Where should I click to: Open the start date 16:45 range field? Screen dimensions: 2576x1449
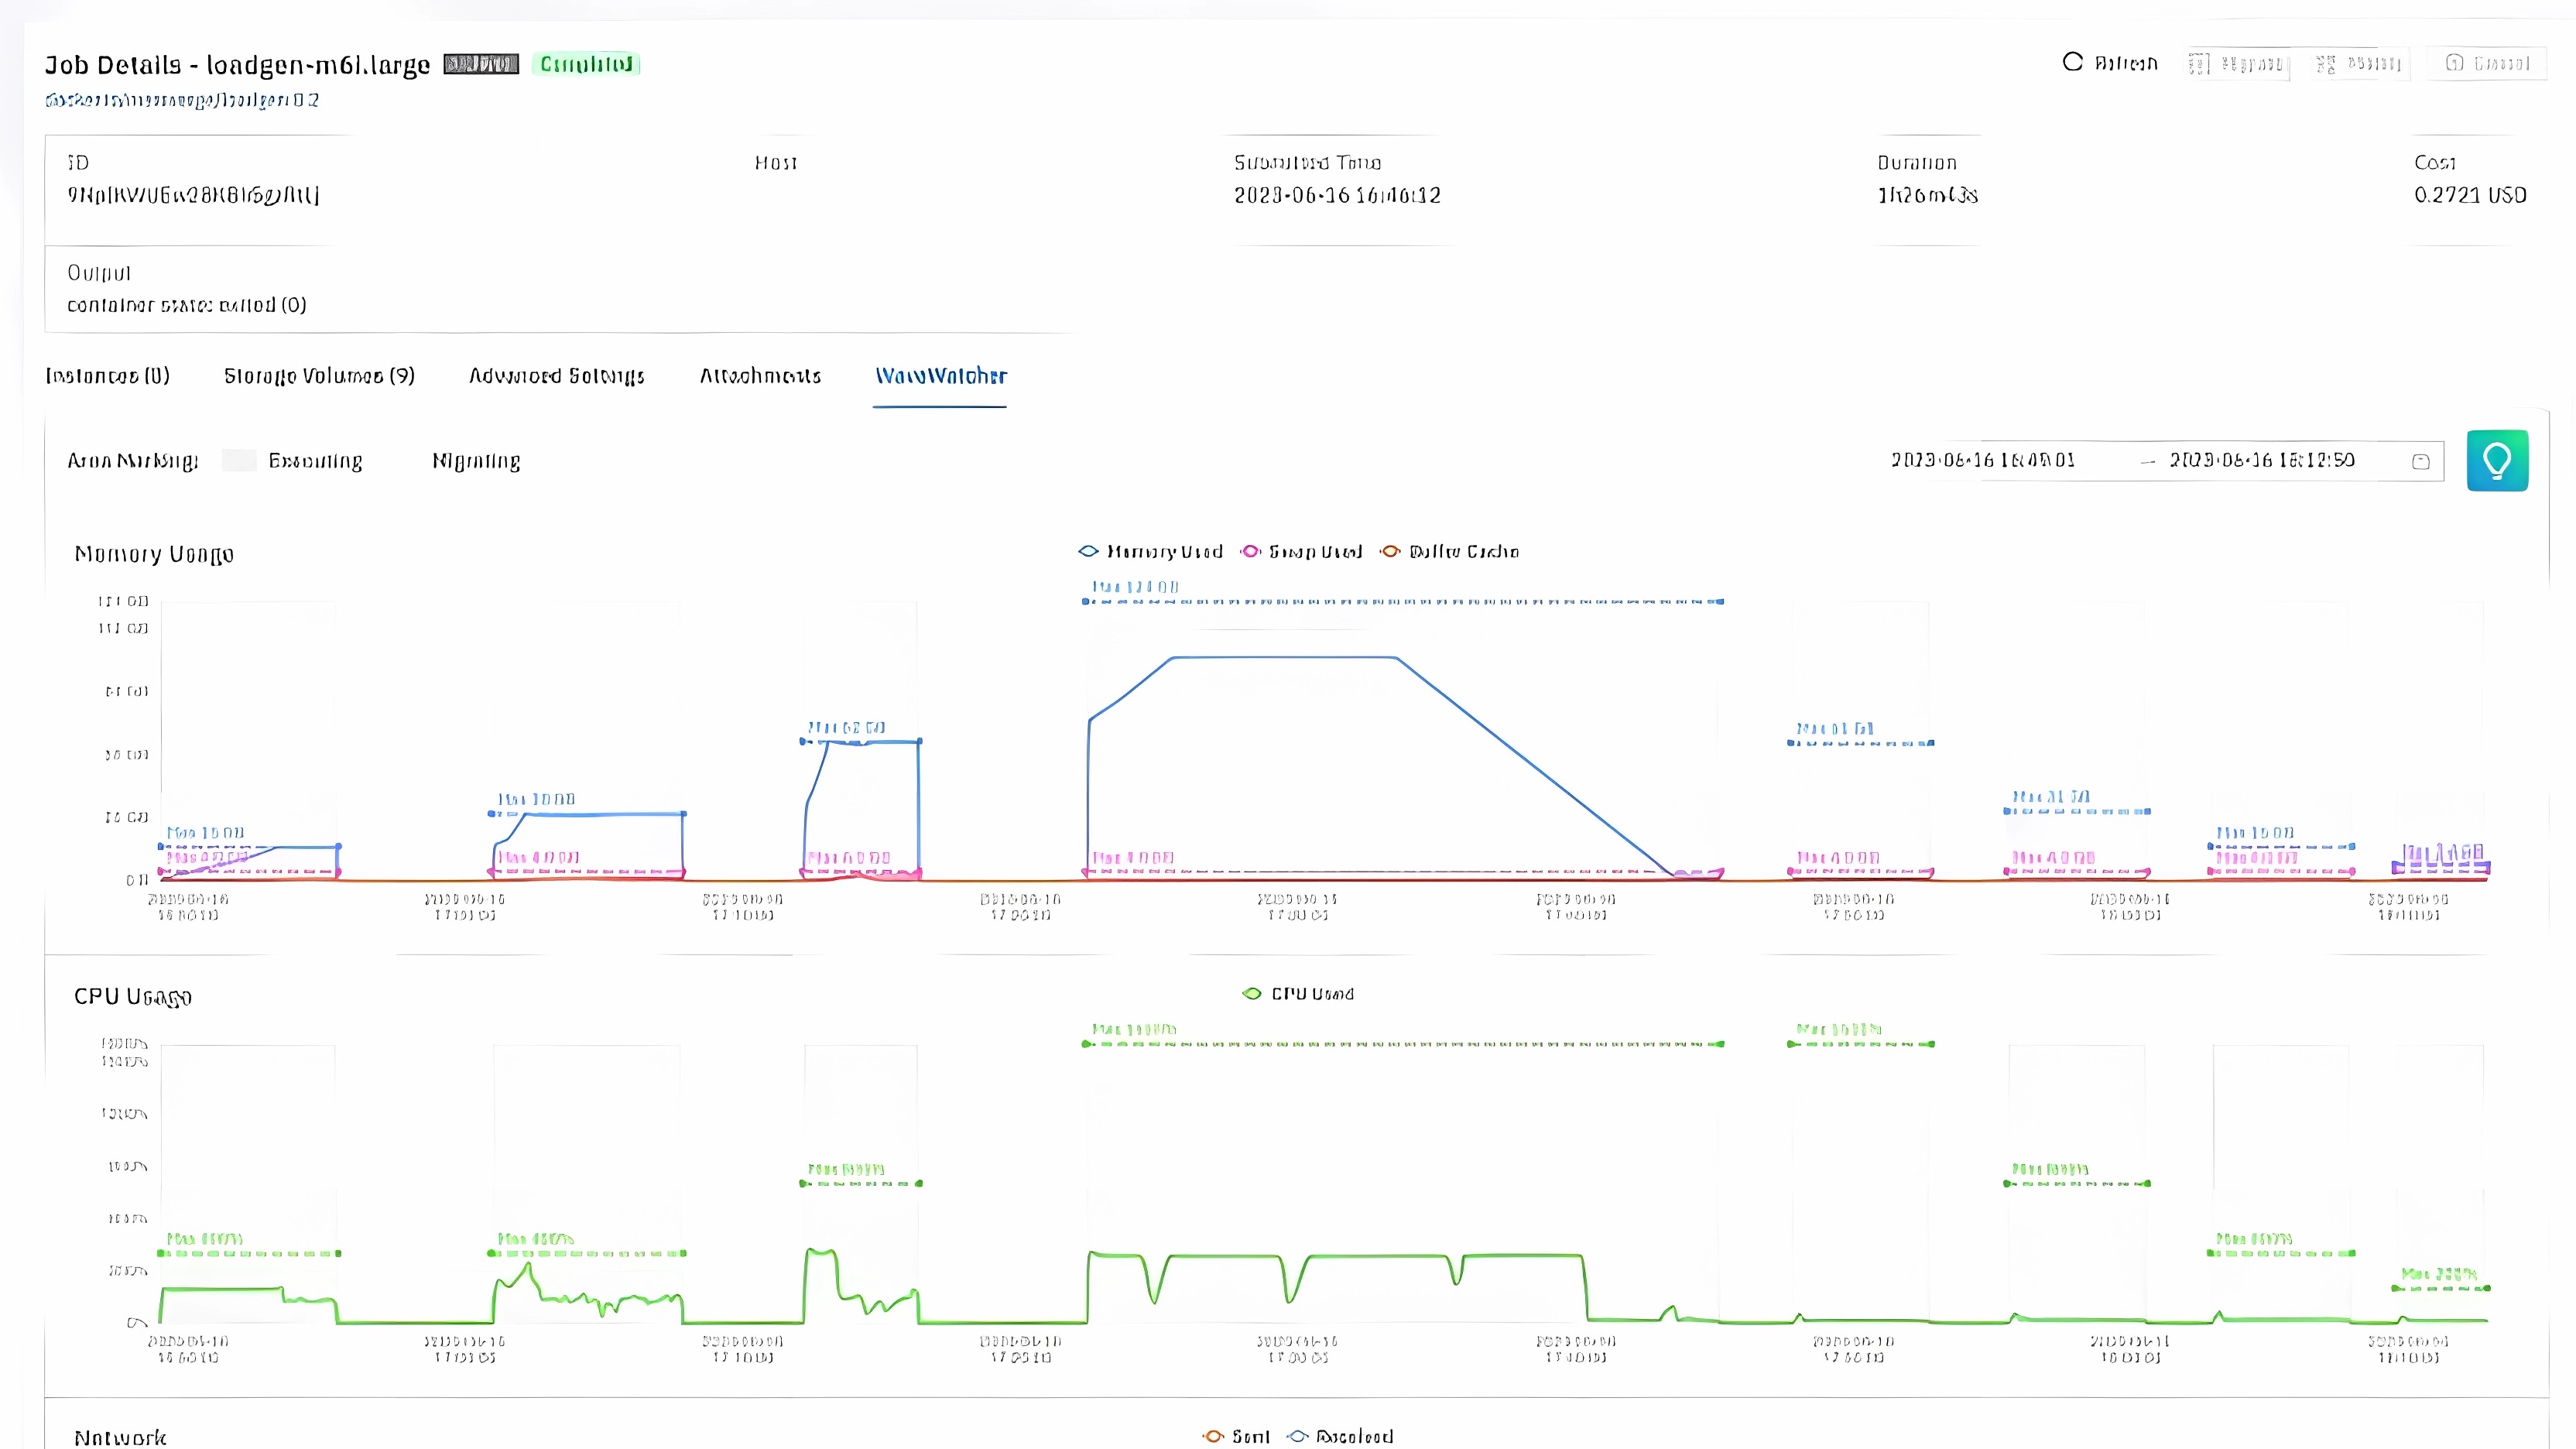coord(1982,460)
